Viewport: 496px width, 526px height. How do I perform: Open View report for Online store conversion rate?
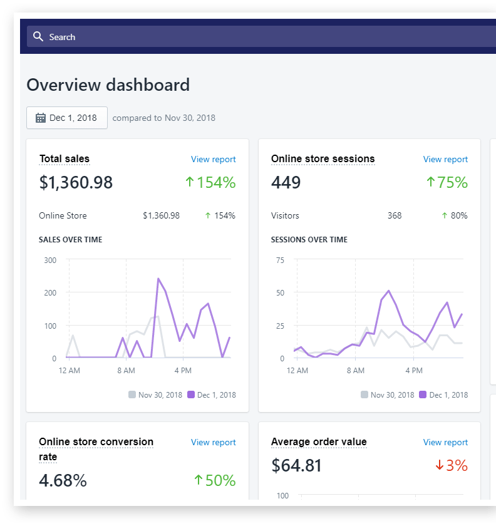213,442
